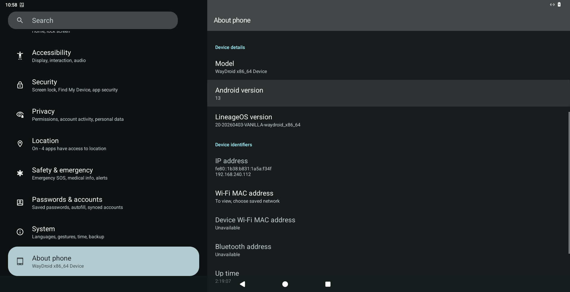Click the search magnifier icon
The width and height of the screenshot is (570, 292).
[x=20, y=20]
